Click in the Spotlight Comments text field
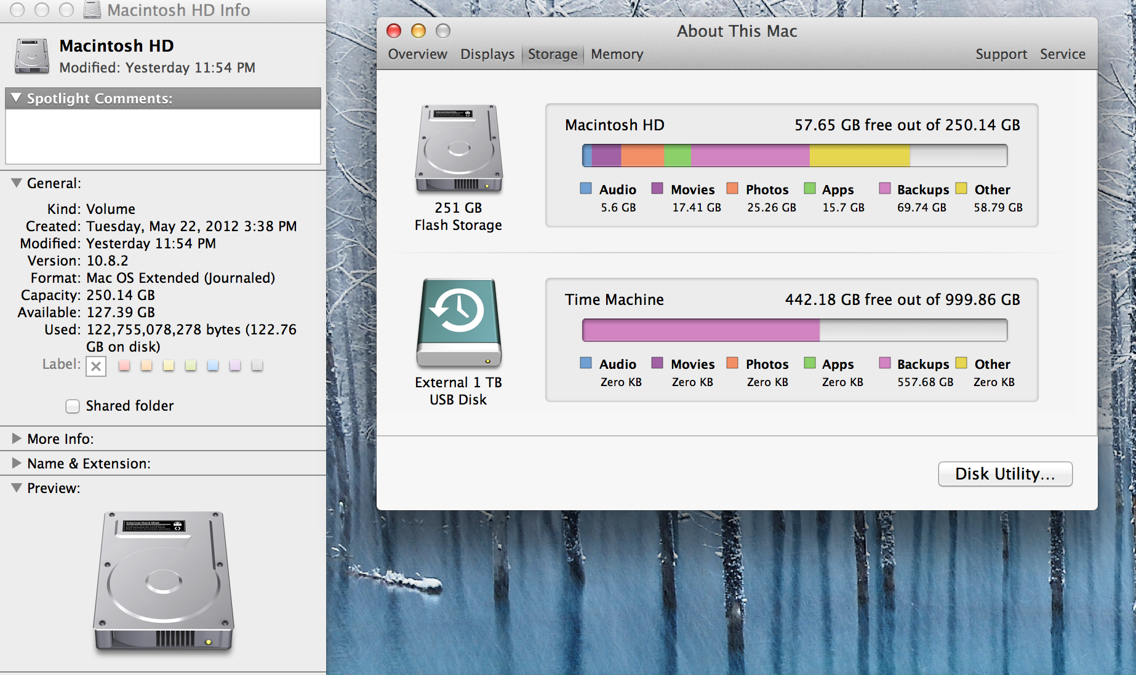This screenshot has height=675, width=1136. (163, 136)
